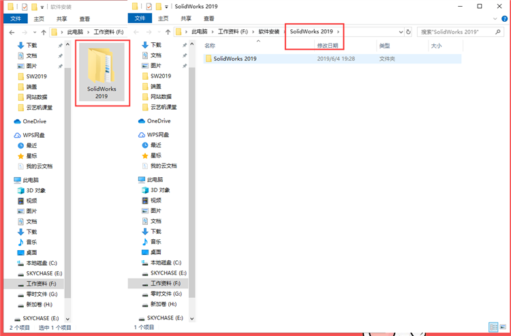
Task: Select SW2019 folder in SolidWorks 2019 window sidebar
Action: point(157,76)
